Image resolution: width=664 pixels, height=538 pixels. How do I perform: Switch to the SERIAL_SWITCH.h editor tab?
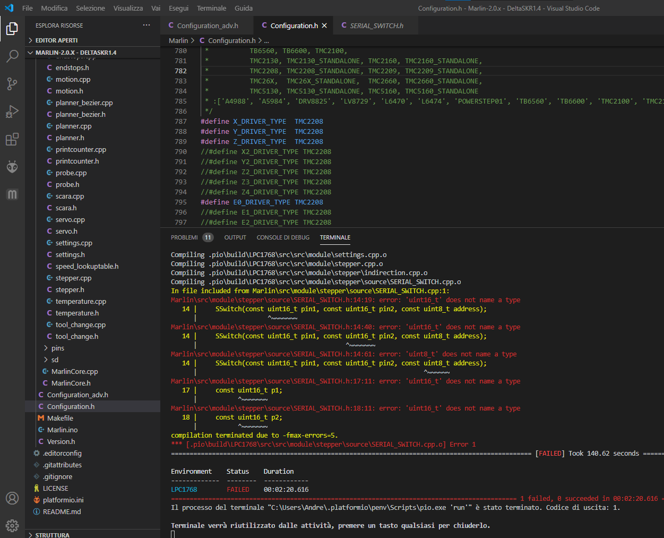click(x=376, y=25)
